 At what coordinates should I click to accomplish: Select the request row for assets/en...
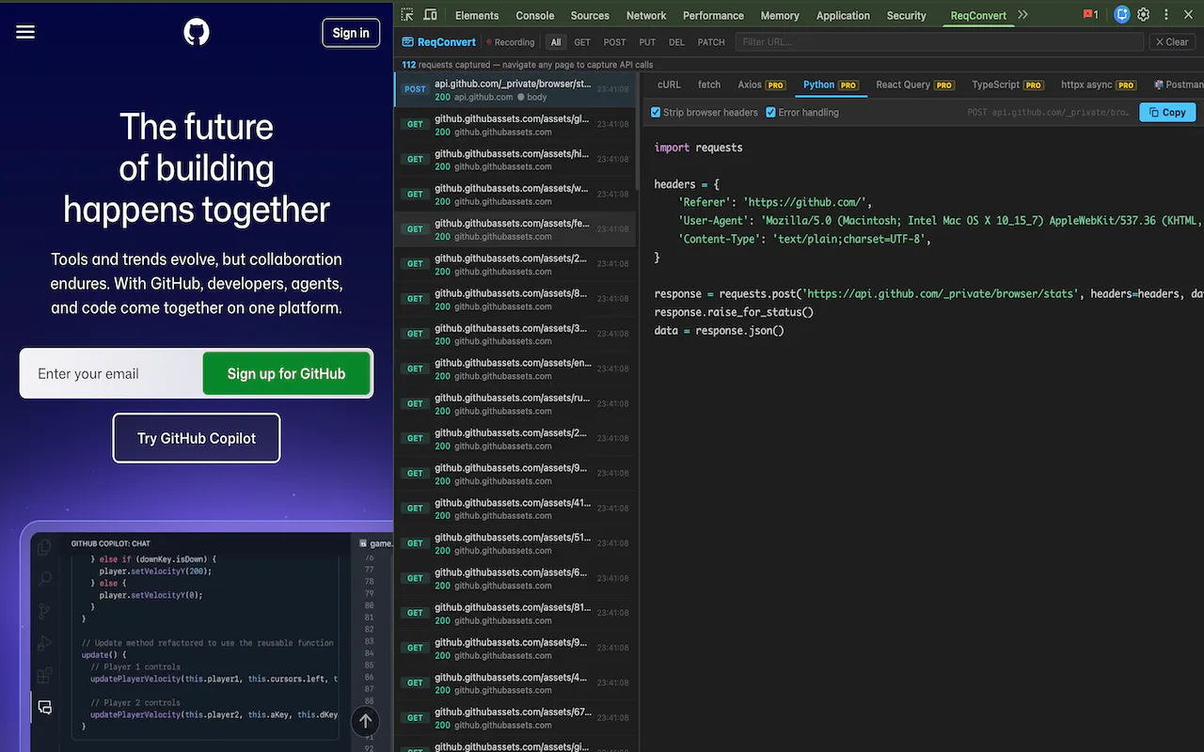tap(516, 368)
